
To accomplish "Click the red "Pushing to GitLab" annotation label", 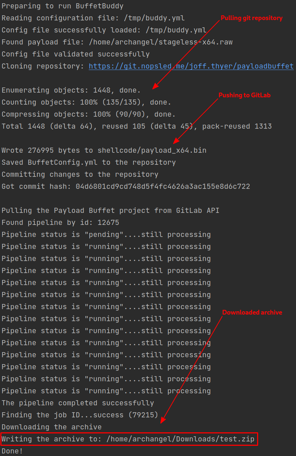I will (244, 95).
